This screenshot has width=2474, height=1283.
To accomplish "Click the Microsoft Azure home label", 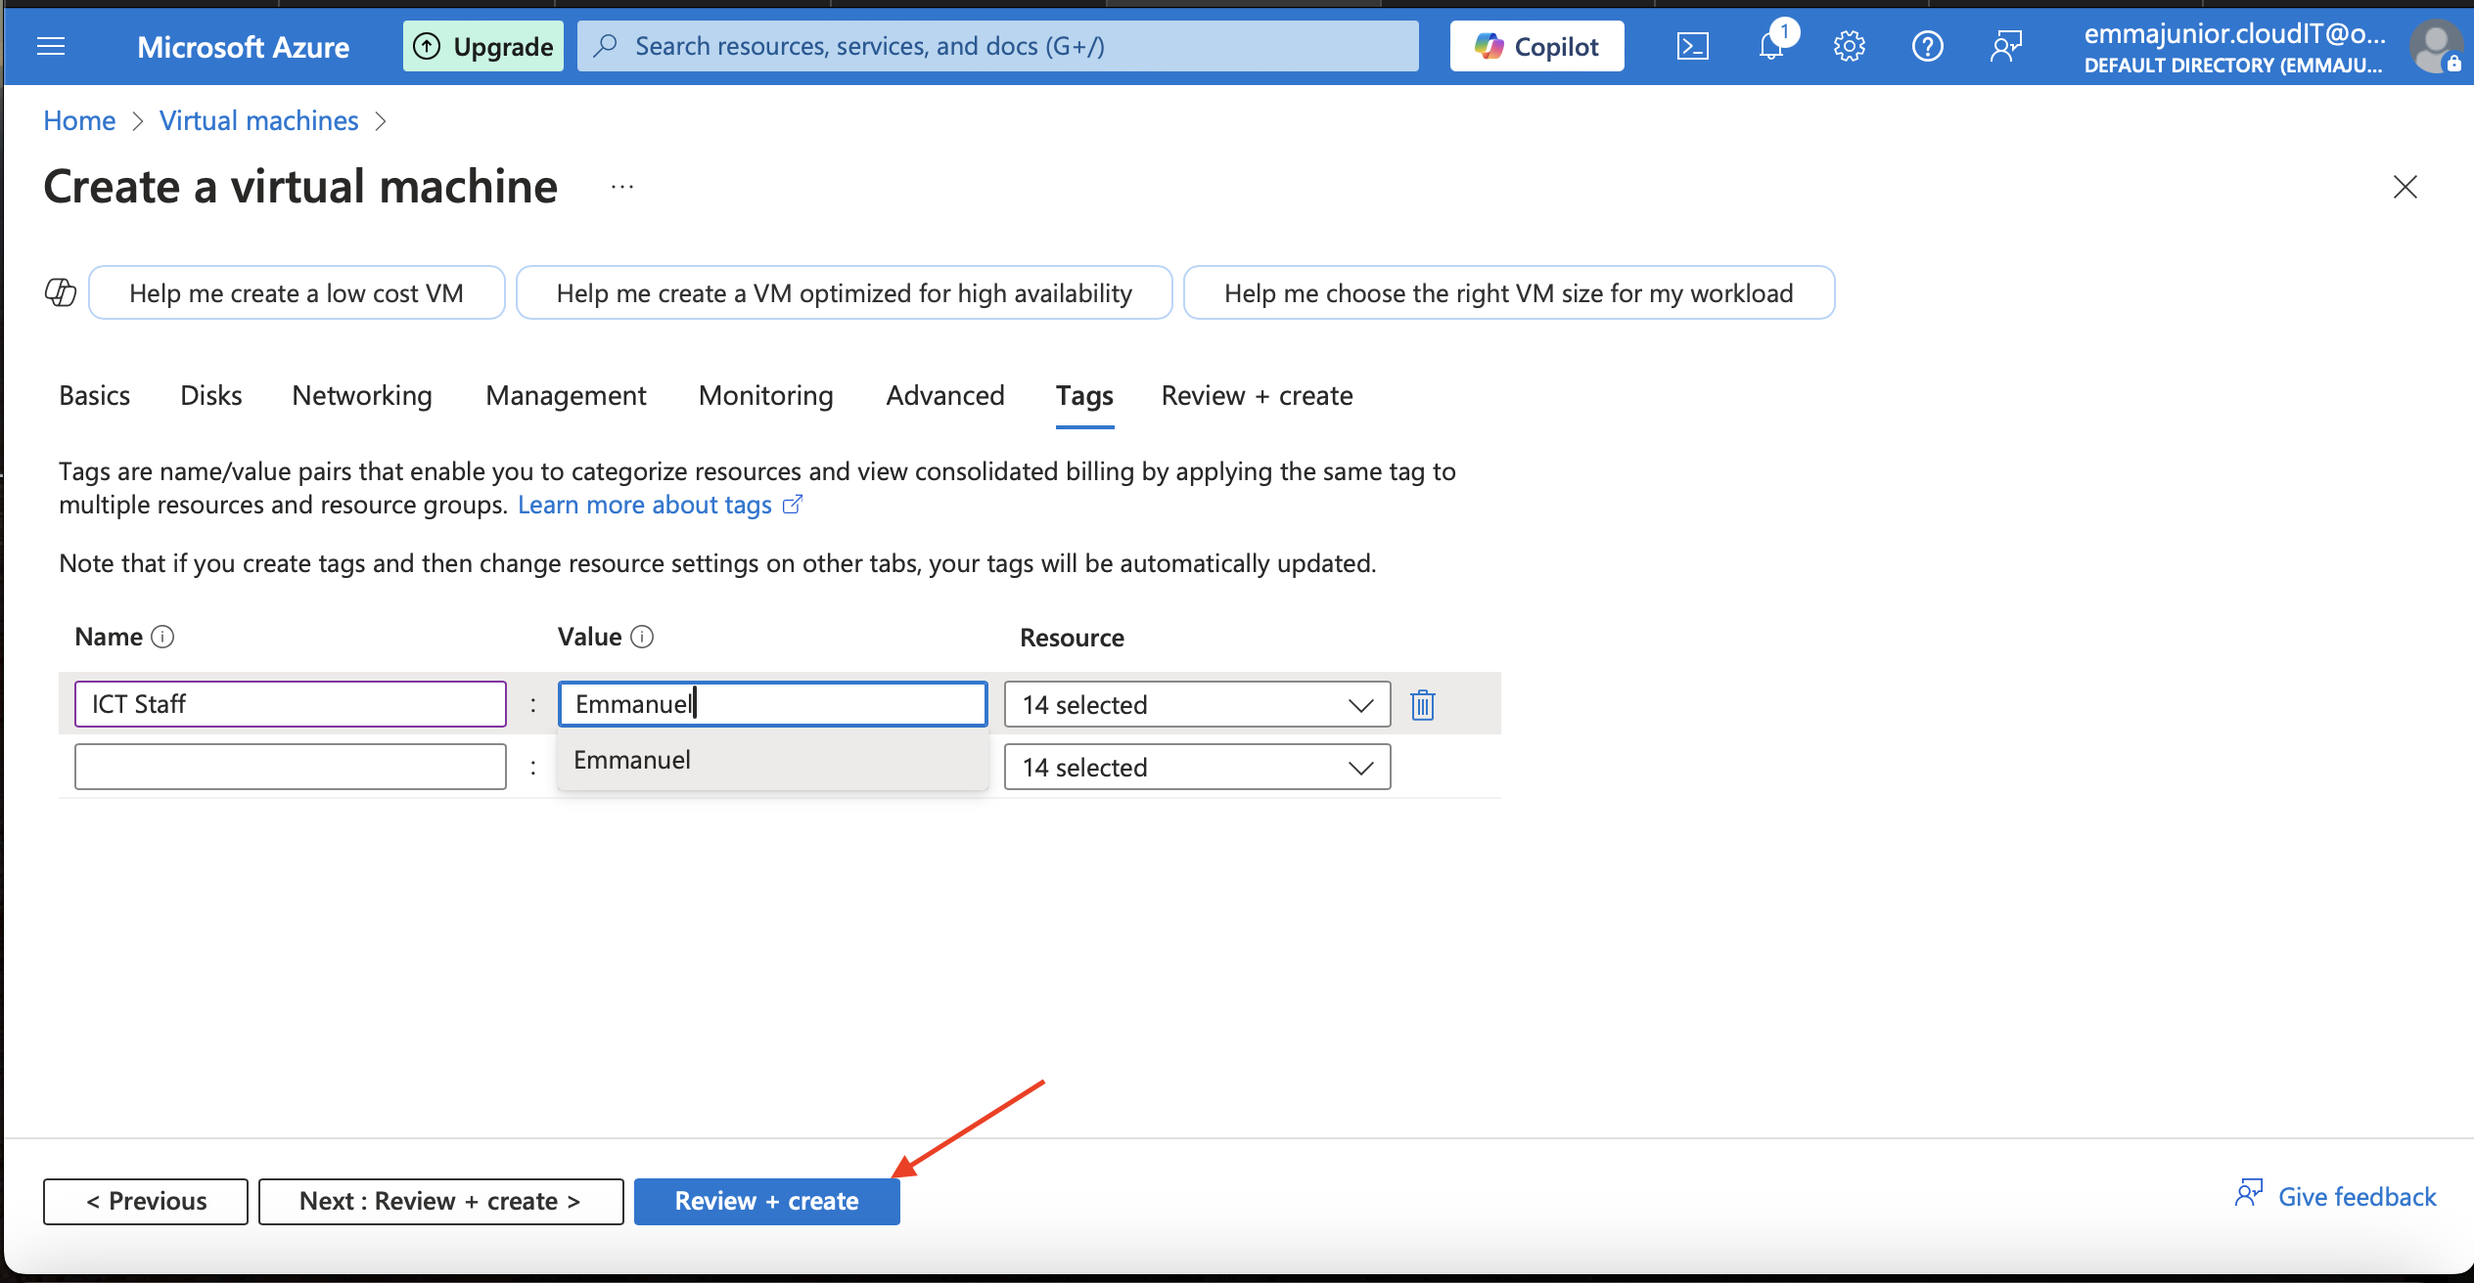I will pyautogui.click(x=243, y=47).
